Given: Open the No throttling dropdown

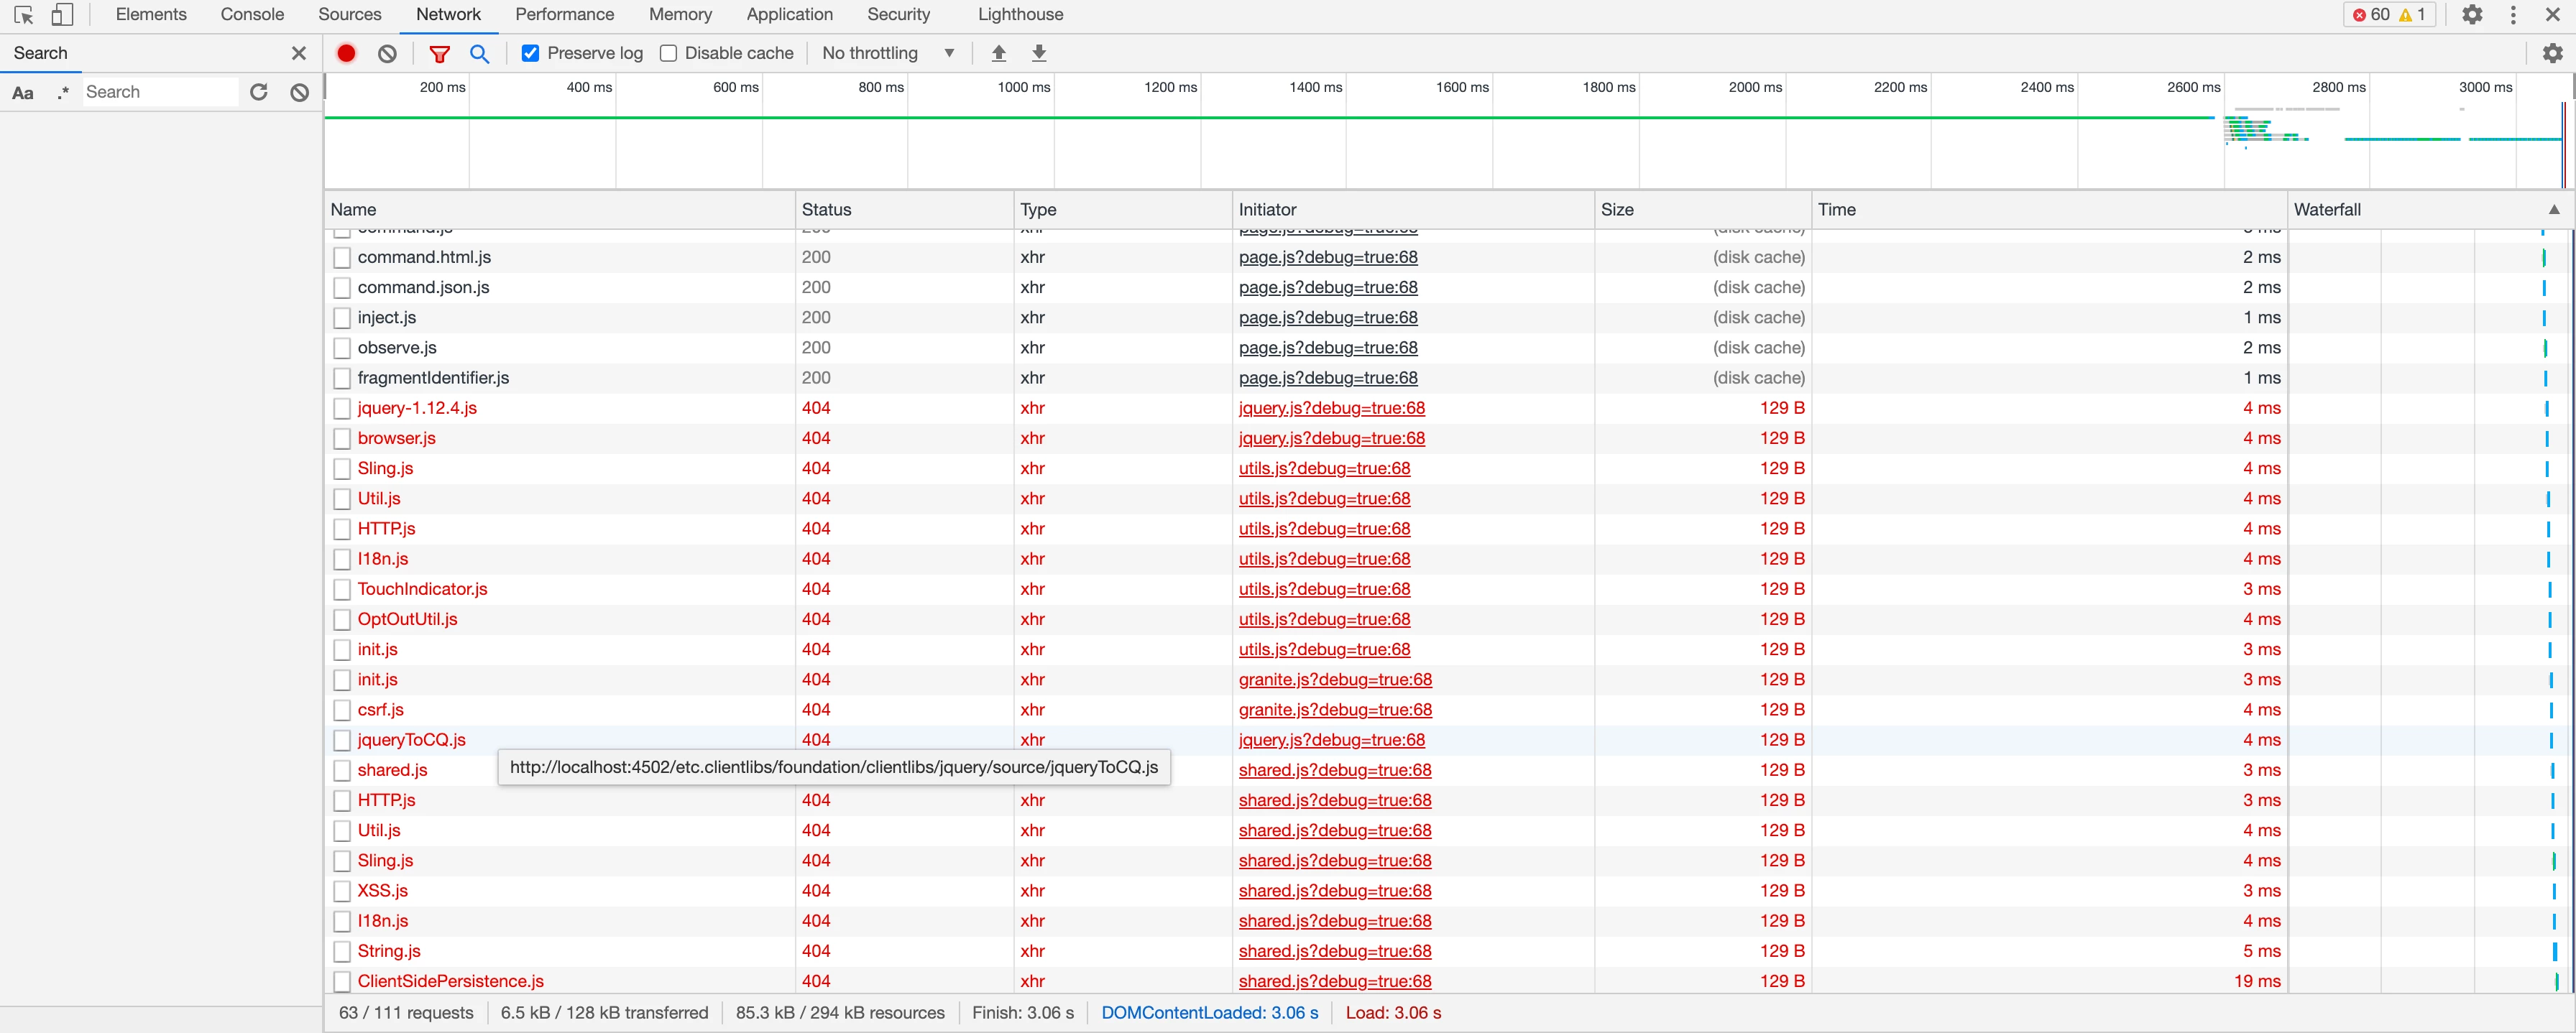Looking at the screenshot, I should [887, 53].
